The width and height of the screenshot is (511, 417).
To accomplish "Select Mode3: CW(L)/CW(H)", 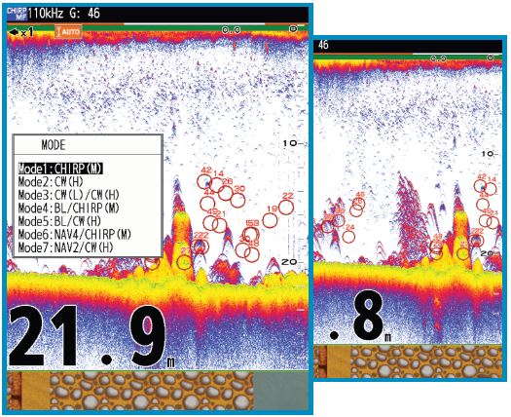I will click(x=69, y=195).
